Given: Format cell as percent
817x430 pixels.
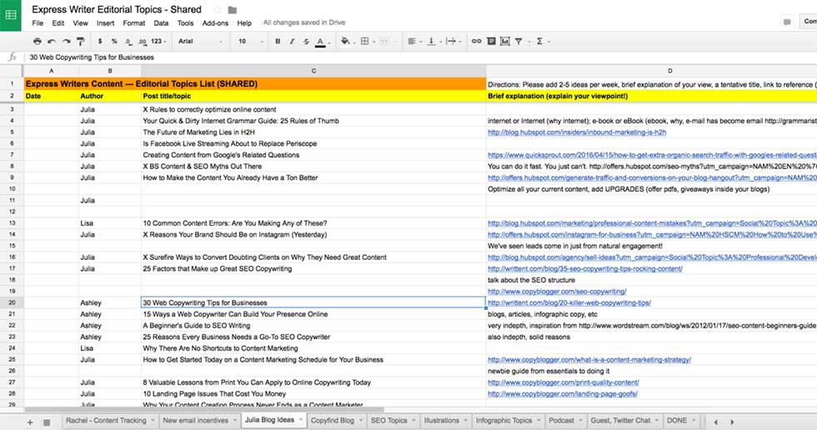Looking at the screenshot, I should point(114,41).
